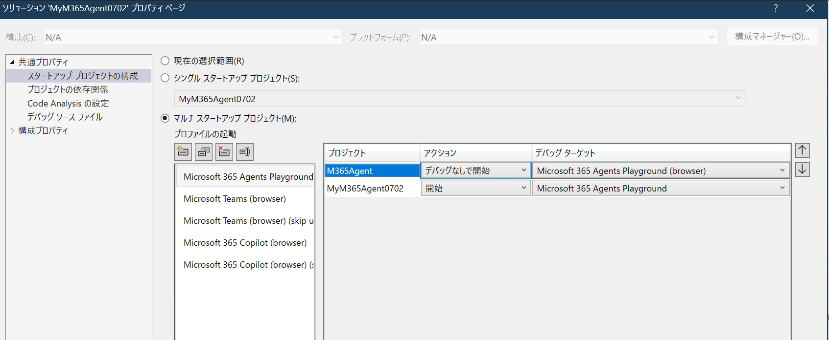Select the MyM365Agent0702 project cell
The width and height of the screenshot is (829, 340).
[x=372, y=188]
